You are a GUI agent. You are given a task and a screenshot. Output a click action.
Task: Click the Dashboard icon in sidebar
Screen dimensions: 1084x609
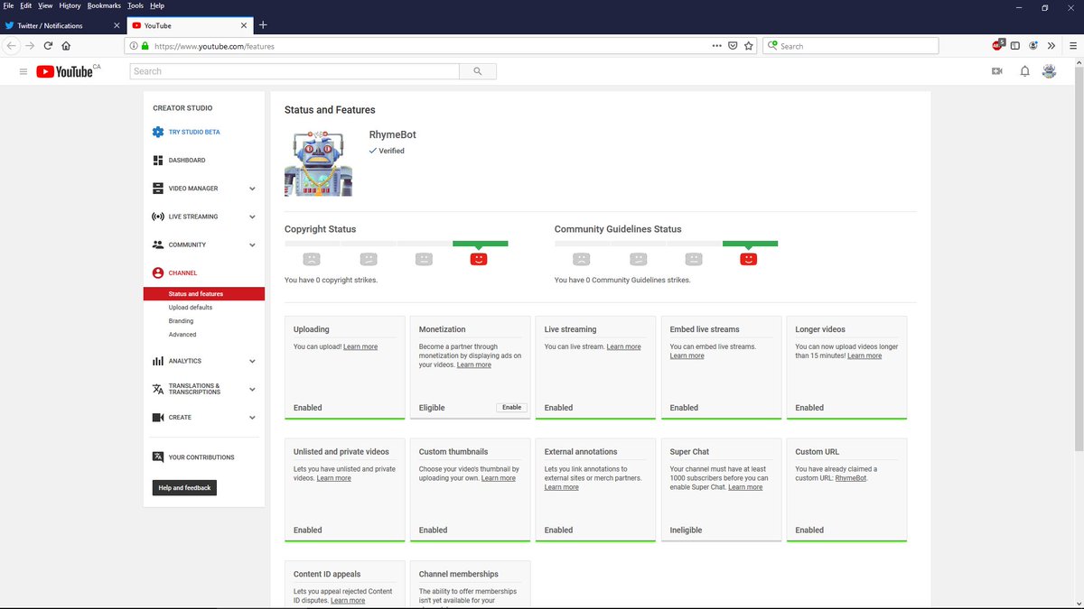[x=158, y=160]
